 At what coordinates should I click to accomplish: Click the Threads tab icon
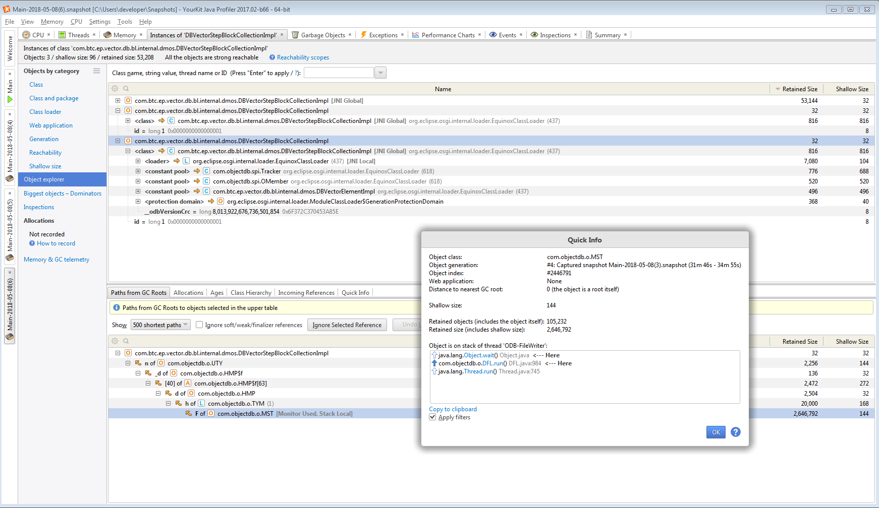pyautogui.click(x=62, y=35)
